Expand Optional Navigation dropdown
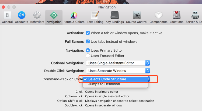This screenshot has height=111, width=202. [118, 63]
